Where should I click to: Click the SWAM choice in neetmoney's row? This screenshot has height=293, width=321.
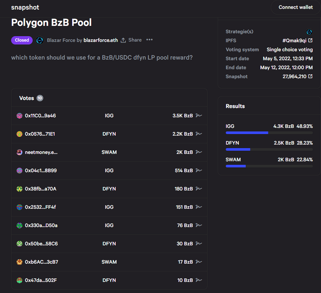click(x=109, y=152)
